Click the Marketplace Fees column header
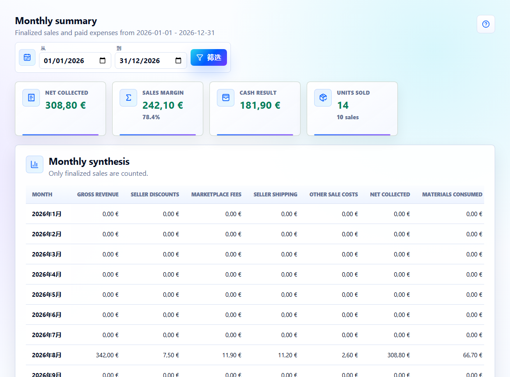Viewport: 510px width, 377px height. [216, 194]
